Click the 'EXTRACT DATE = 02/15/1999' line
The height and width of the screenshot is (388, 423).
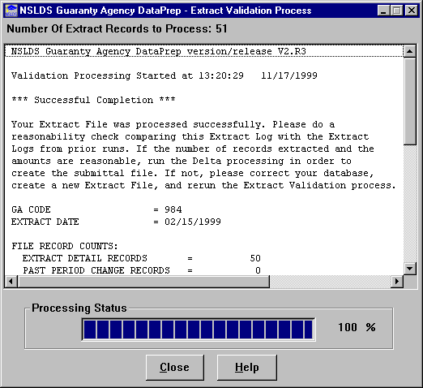coord(116,222)
